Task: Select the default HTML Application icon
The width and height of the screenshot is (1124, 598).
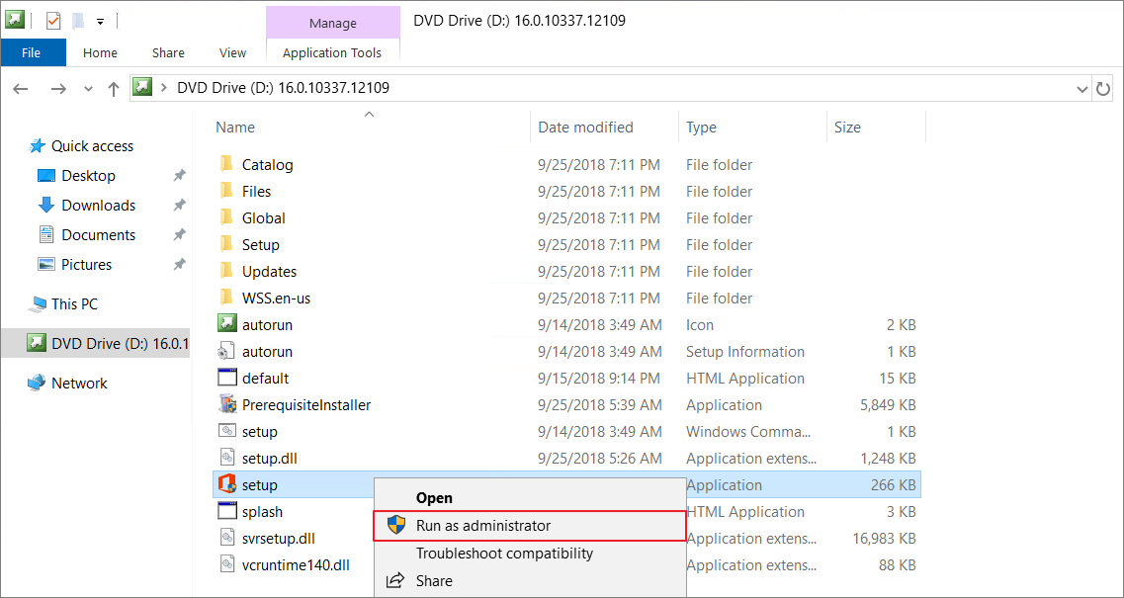Action: 226,378
